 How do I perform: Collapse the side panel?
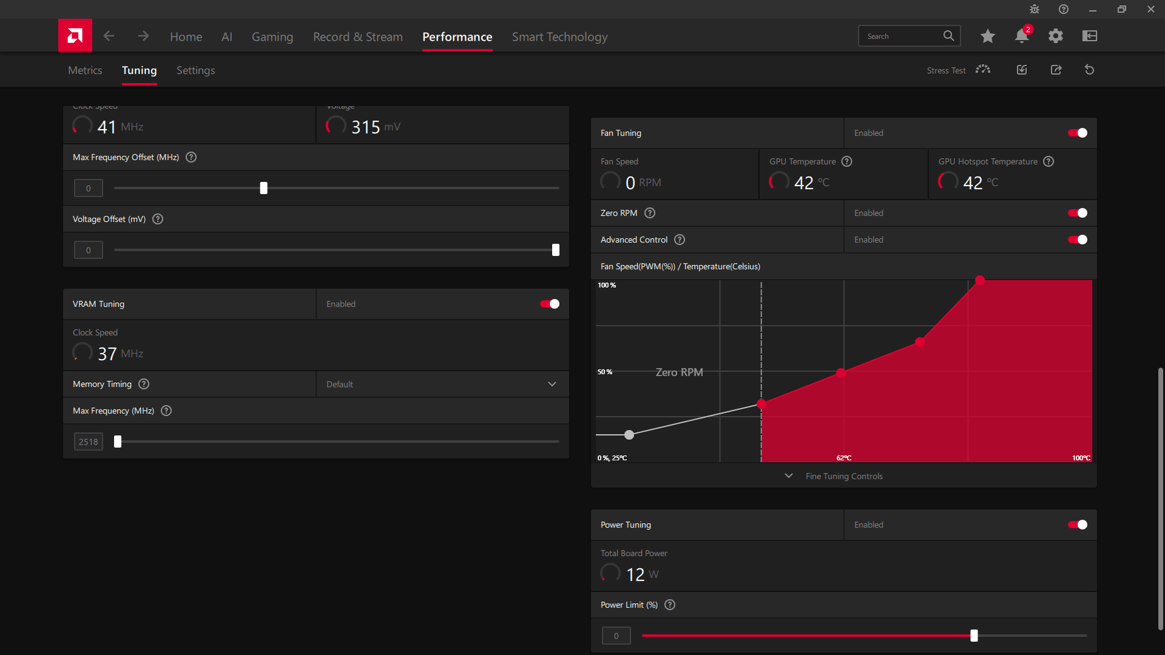coord(1089,36)
